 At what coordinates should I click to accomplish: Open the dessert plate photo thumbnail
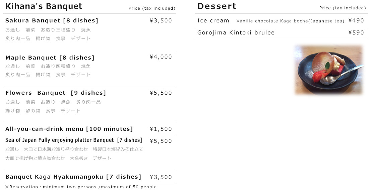pos(329,70)
